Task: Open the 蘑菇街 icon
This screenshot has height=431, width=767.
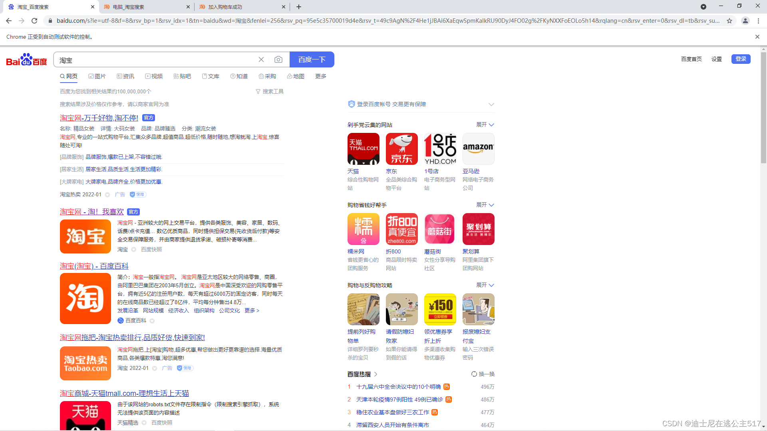Action: [x=440, y=229]
